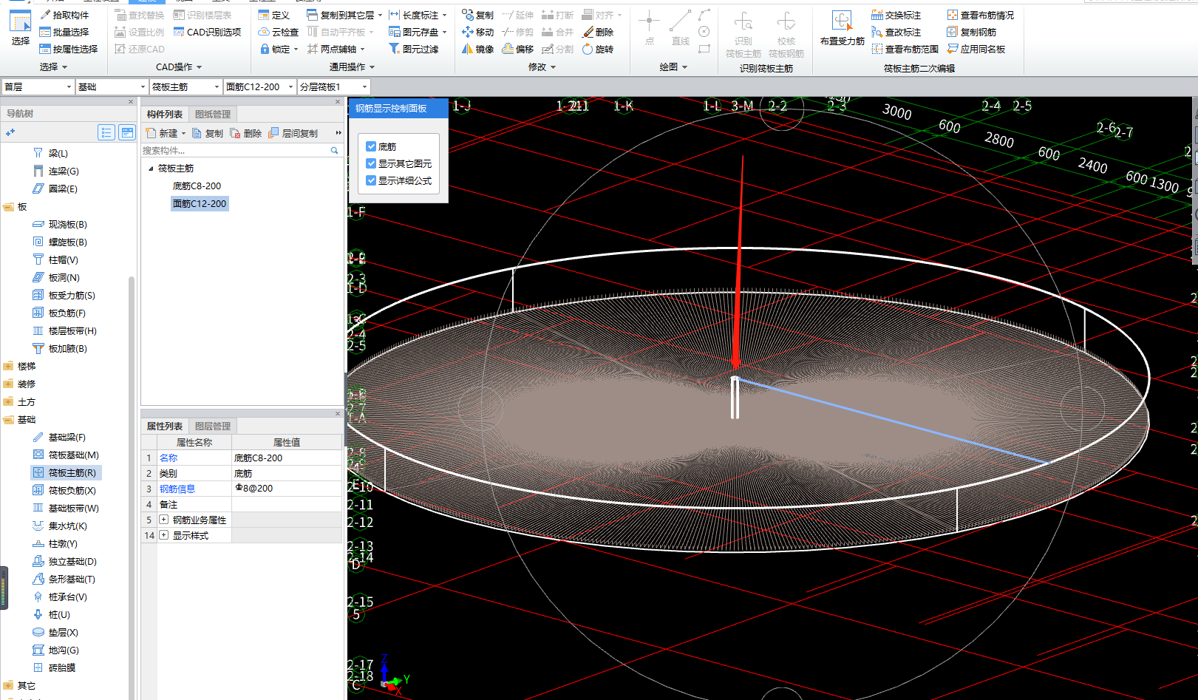Click the 批量选择 batch select icon
The height and width of the screenshot is (700, 1198).
(x=45, y=32)
